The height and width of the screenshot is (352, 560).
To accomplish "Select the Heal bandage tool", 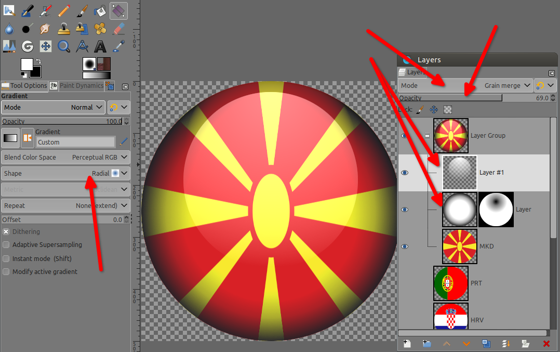I will pos(100,28).
